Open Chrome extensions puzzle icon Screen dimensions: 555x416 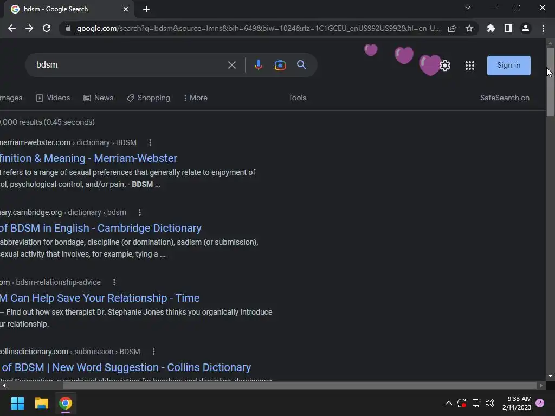(x=491, y=28)
